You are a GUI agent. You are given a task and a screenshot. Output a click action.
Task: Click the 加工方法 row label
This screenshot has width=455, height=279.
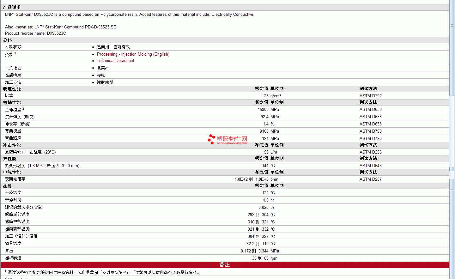(x=13, y=82)
